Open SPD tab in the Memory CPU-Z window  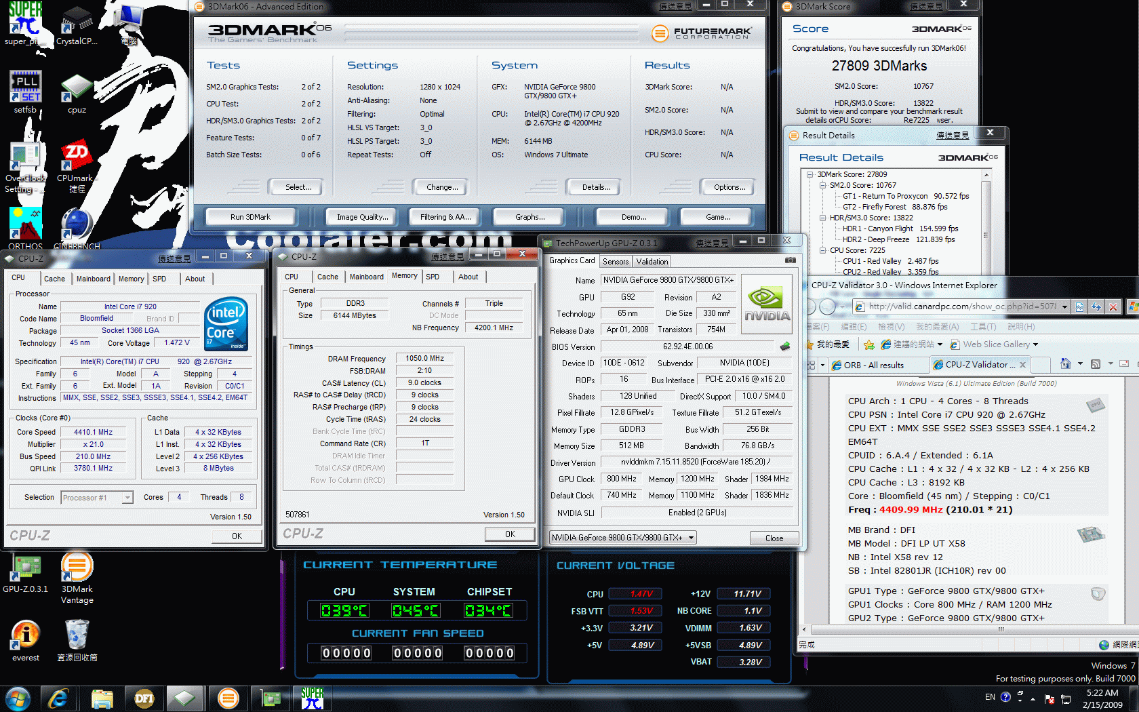tap(433, 277)
